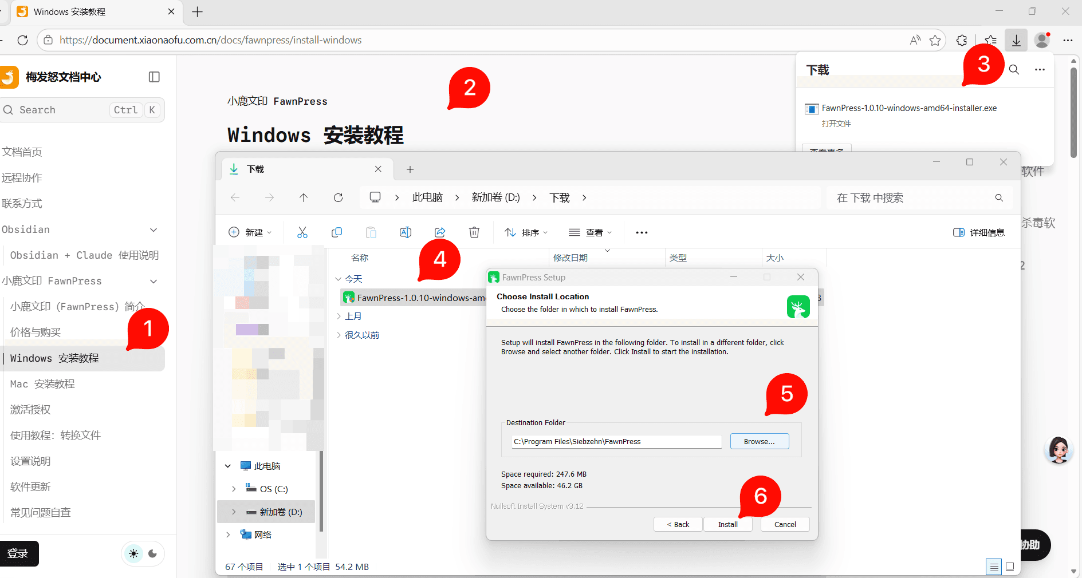Click the Cut scissors icon in Explorer
The width and height of the screenshot is (1082, 578).
302,232
